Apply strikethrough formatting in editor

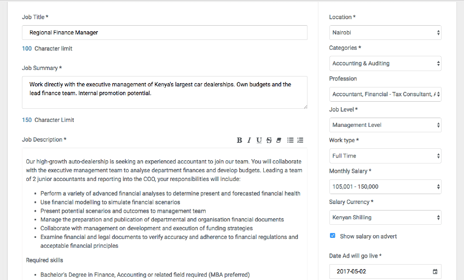point(269,140)
